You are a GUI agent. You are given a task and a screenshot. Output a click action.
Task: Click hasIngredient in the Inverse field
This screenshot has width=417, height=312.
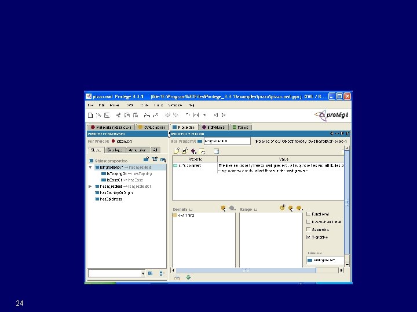(x=321, y=260)
